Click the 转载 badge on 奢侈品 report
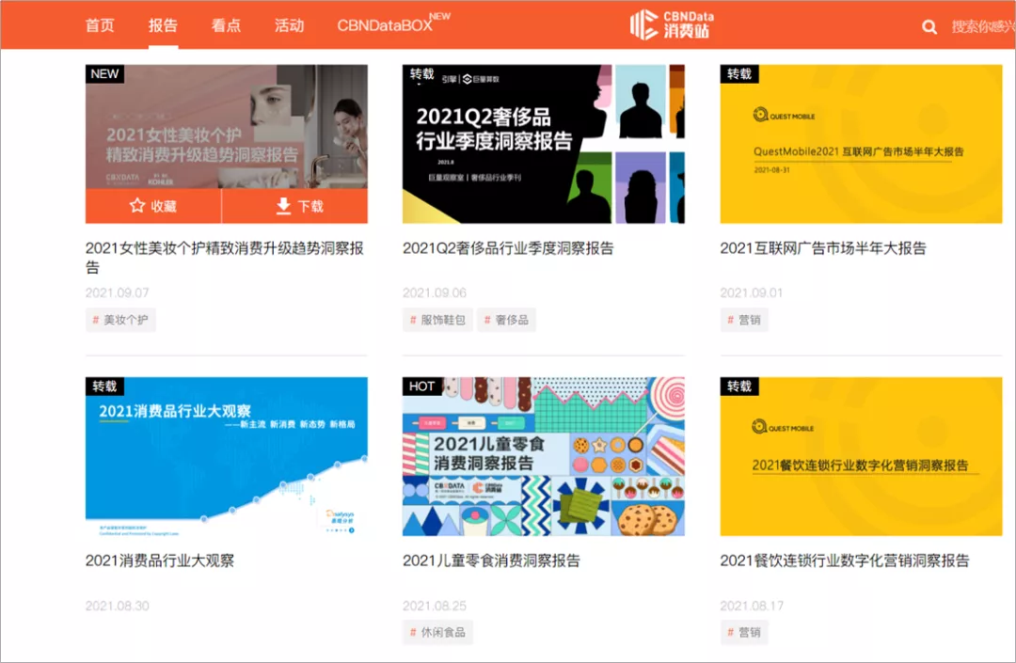 421,73
